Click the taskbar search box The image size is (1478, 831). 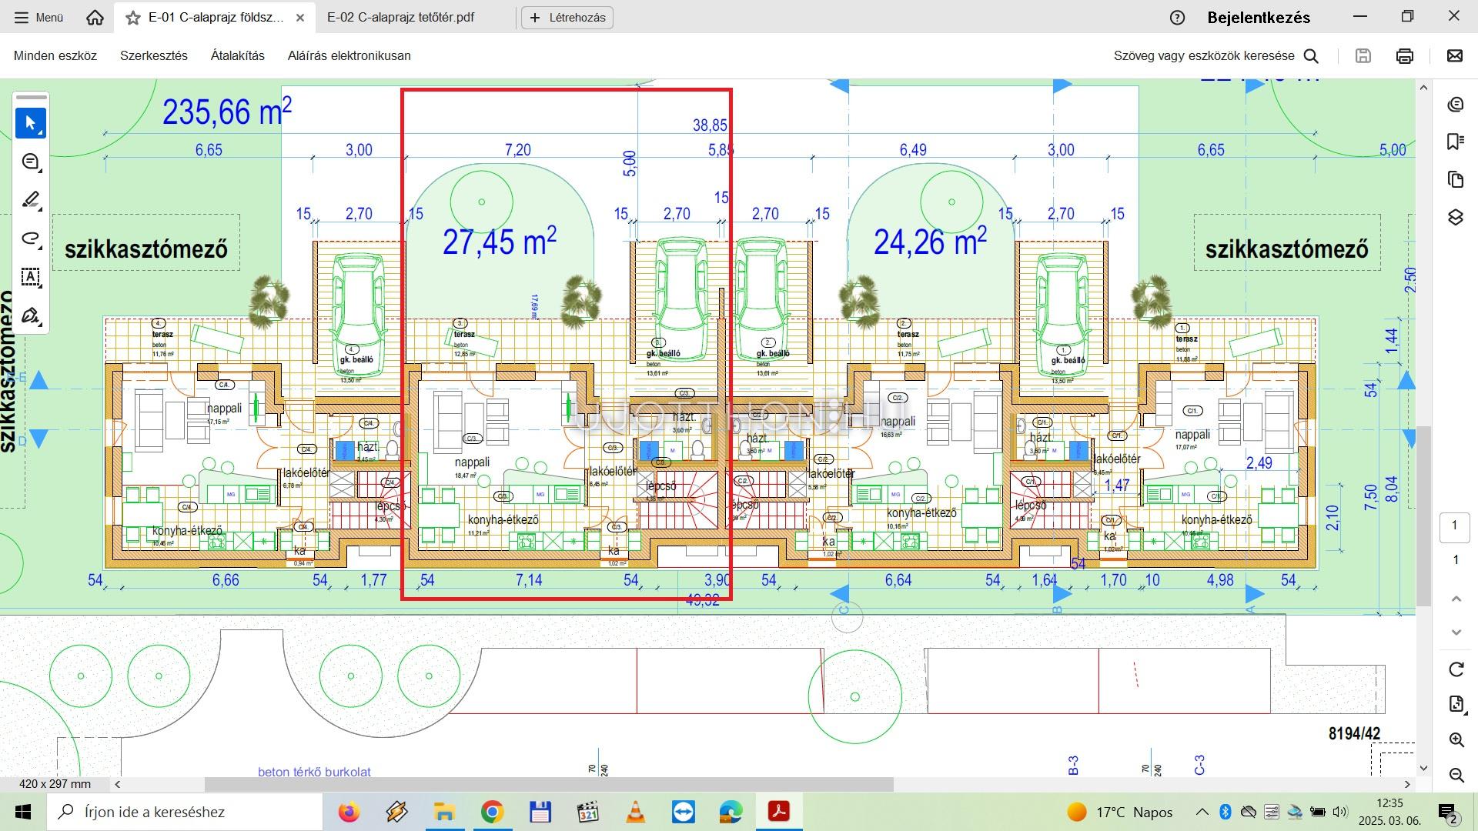(x=185, y=812)
